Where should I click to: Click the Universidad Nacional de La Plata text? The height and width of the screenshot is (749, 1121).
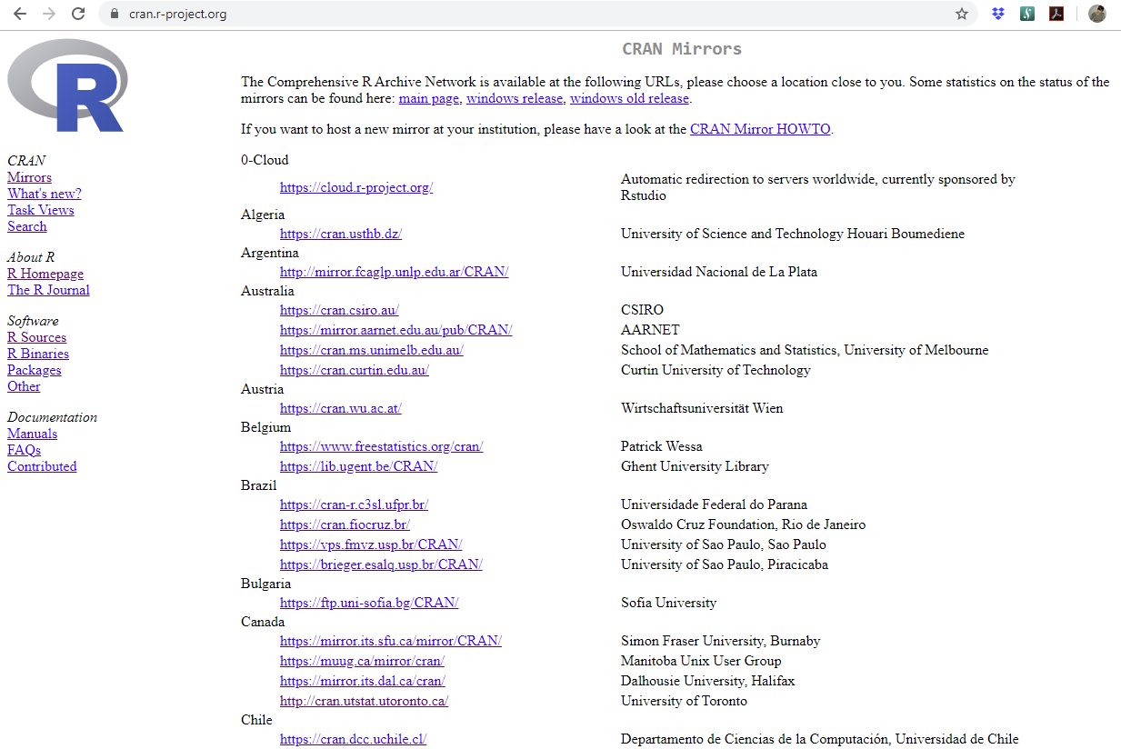tap(719, 272)
